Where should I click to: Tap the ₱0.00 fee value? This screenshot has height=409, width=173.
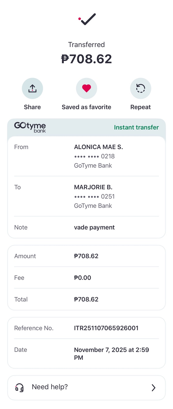[x=83, y=278]
